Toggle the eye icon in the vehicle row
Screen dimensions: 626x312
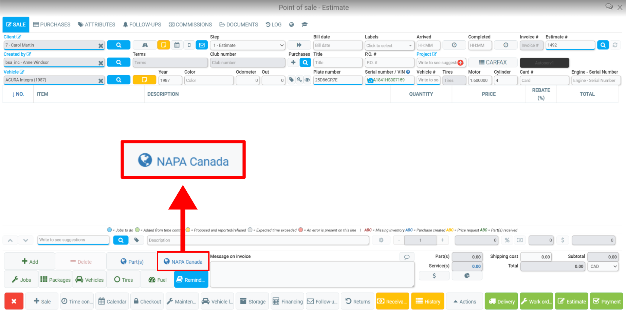pyautogui.click(x=307, y=80)
